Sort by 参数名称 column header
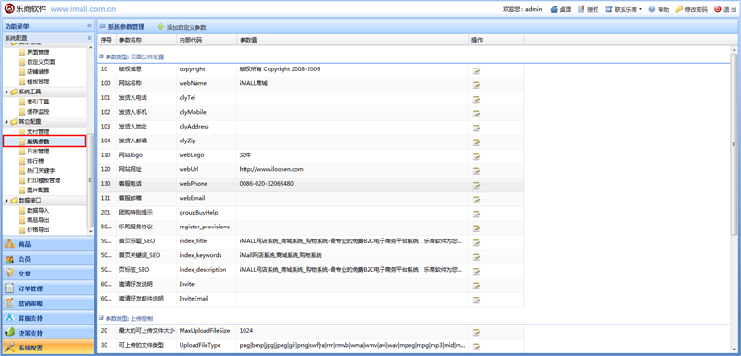 pos(146,40)
